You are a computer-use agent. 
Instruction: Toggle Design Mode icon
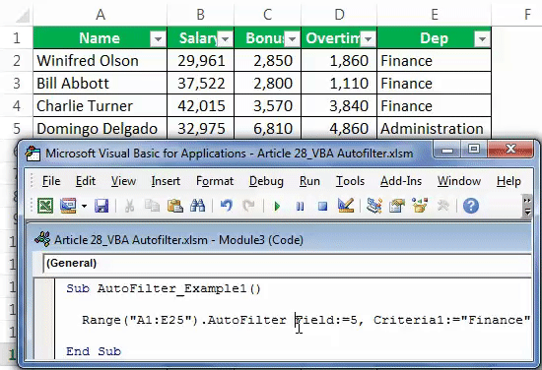[x=346, y=206]
